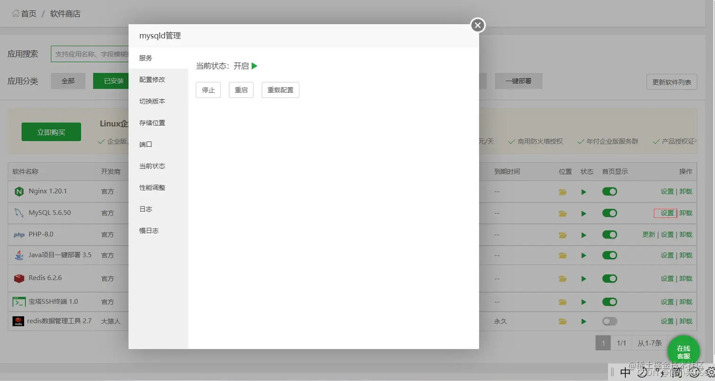Open the 切换版本 tab
Screen dimensions: 715x381
(x=158, y=101)
